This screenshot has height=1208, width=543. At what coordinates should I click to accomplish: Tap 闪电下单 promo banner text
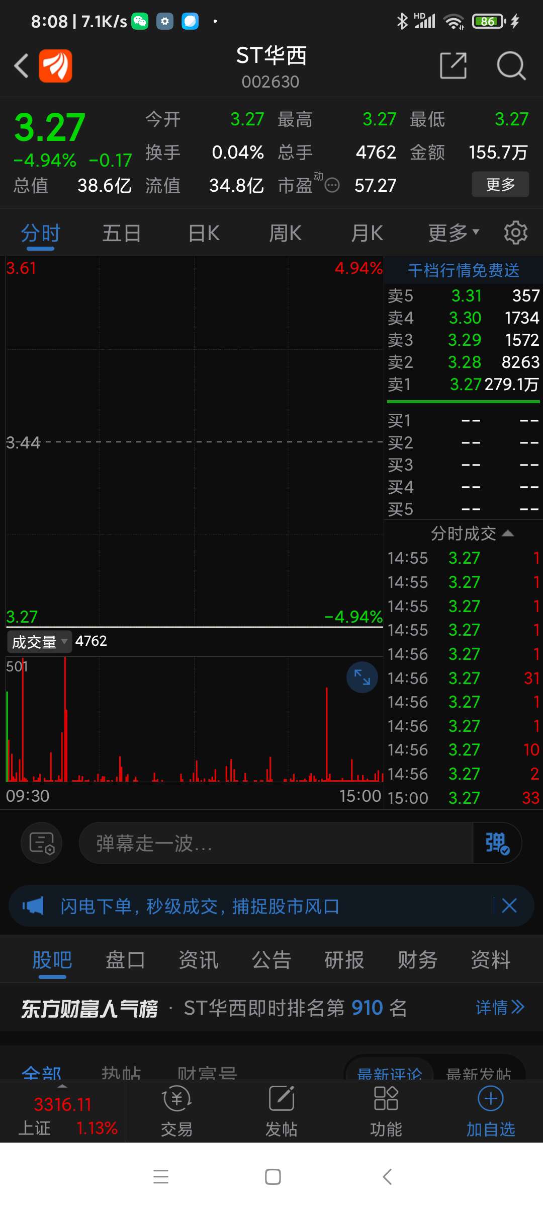click(200, 906)
